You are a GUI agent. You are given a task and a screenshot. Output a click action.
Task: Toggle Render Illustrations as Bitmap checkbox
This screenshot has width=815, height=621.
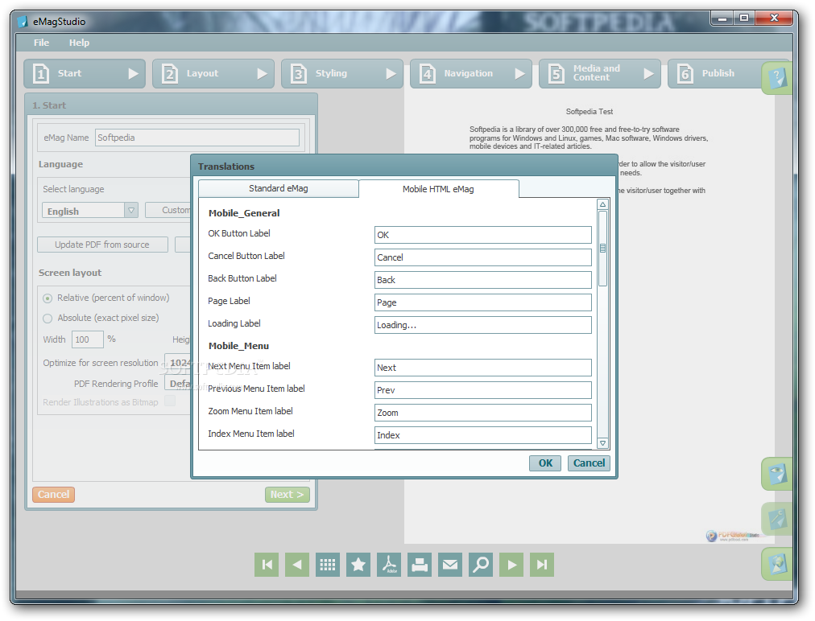170,401
